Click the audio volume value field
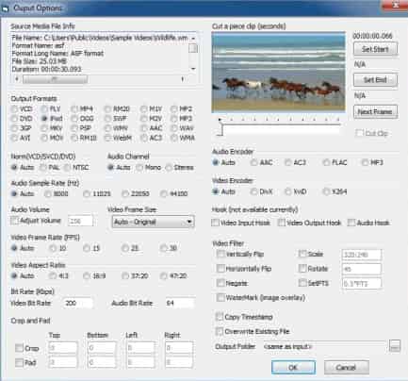Image resolution: width=408 pixels, height=381 pixels. click(x=80, y=221)
